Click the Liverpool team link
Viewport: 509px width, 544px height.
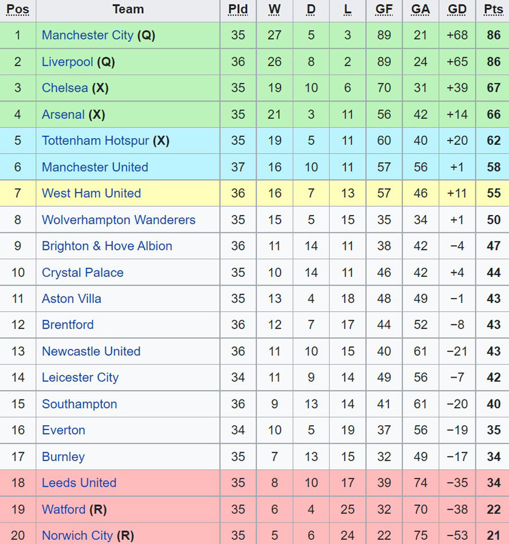pyautogui.click(x=67, y=62)
